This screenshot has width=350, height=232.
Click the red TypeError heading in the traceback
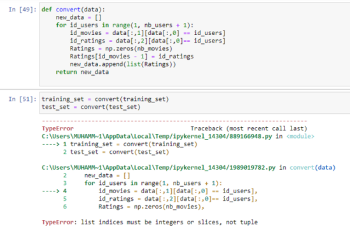point(57,128)
